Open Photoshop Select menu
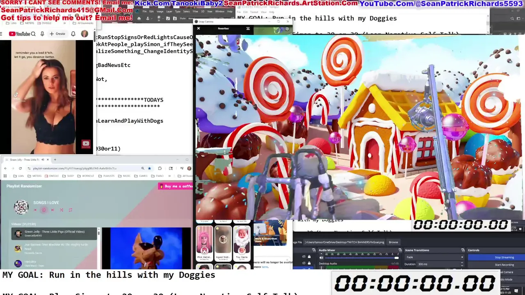 [187, 11]
